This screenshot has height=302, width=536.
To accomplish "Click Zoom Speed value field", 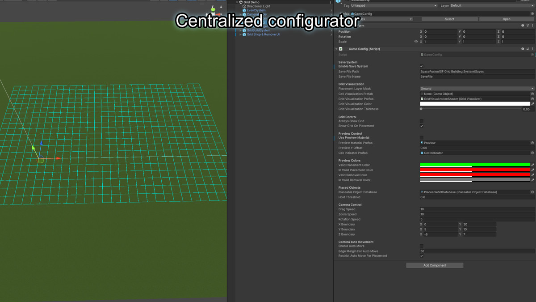I will pos(477,214).
